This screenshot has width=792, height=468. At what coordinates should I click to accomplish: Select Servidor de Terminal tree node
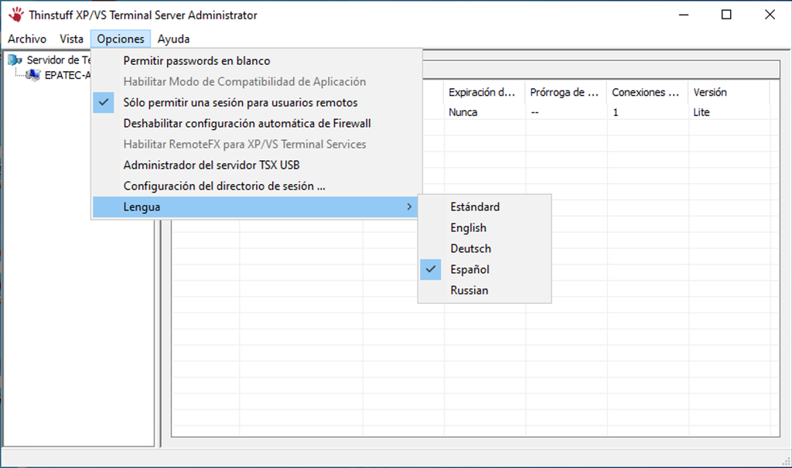[x=59, y=60]
